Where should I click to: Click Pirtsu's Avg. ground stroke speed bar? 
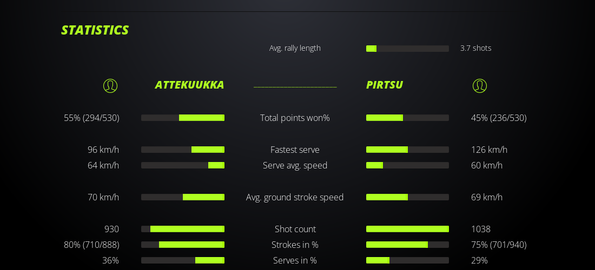pyautogui.click(x=407, y=197)
